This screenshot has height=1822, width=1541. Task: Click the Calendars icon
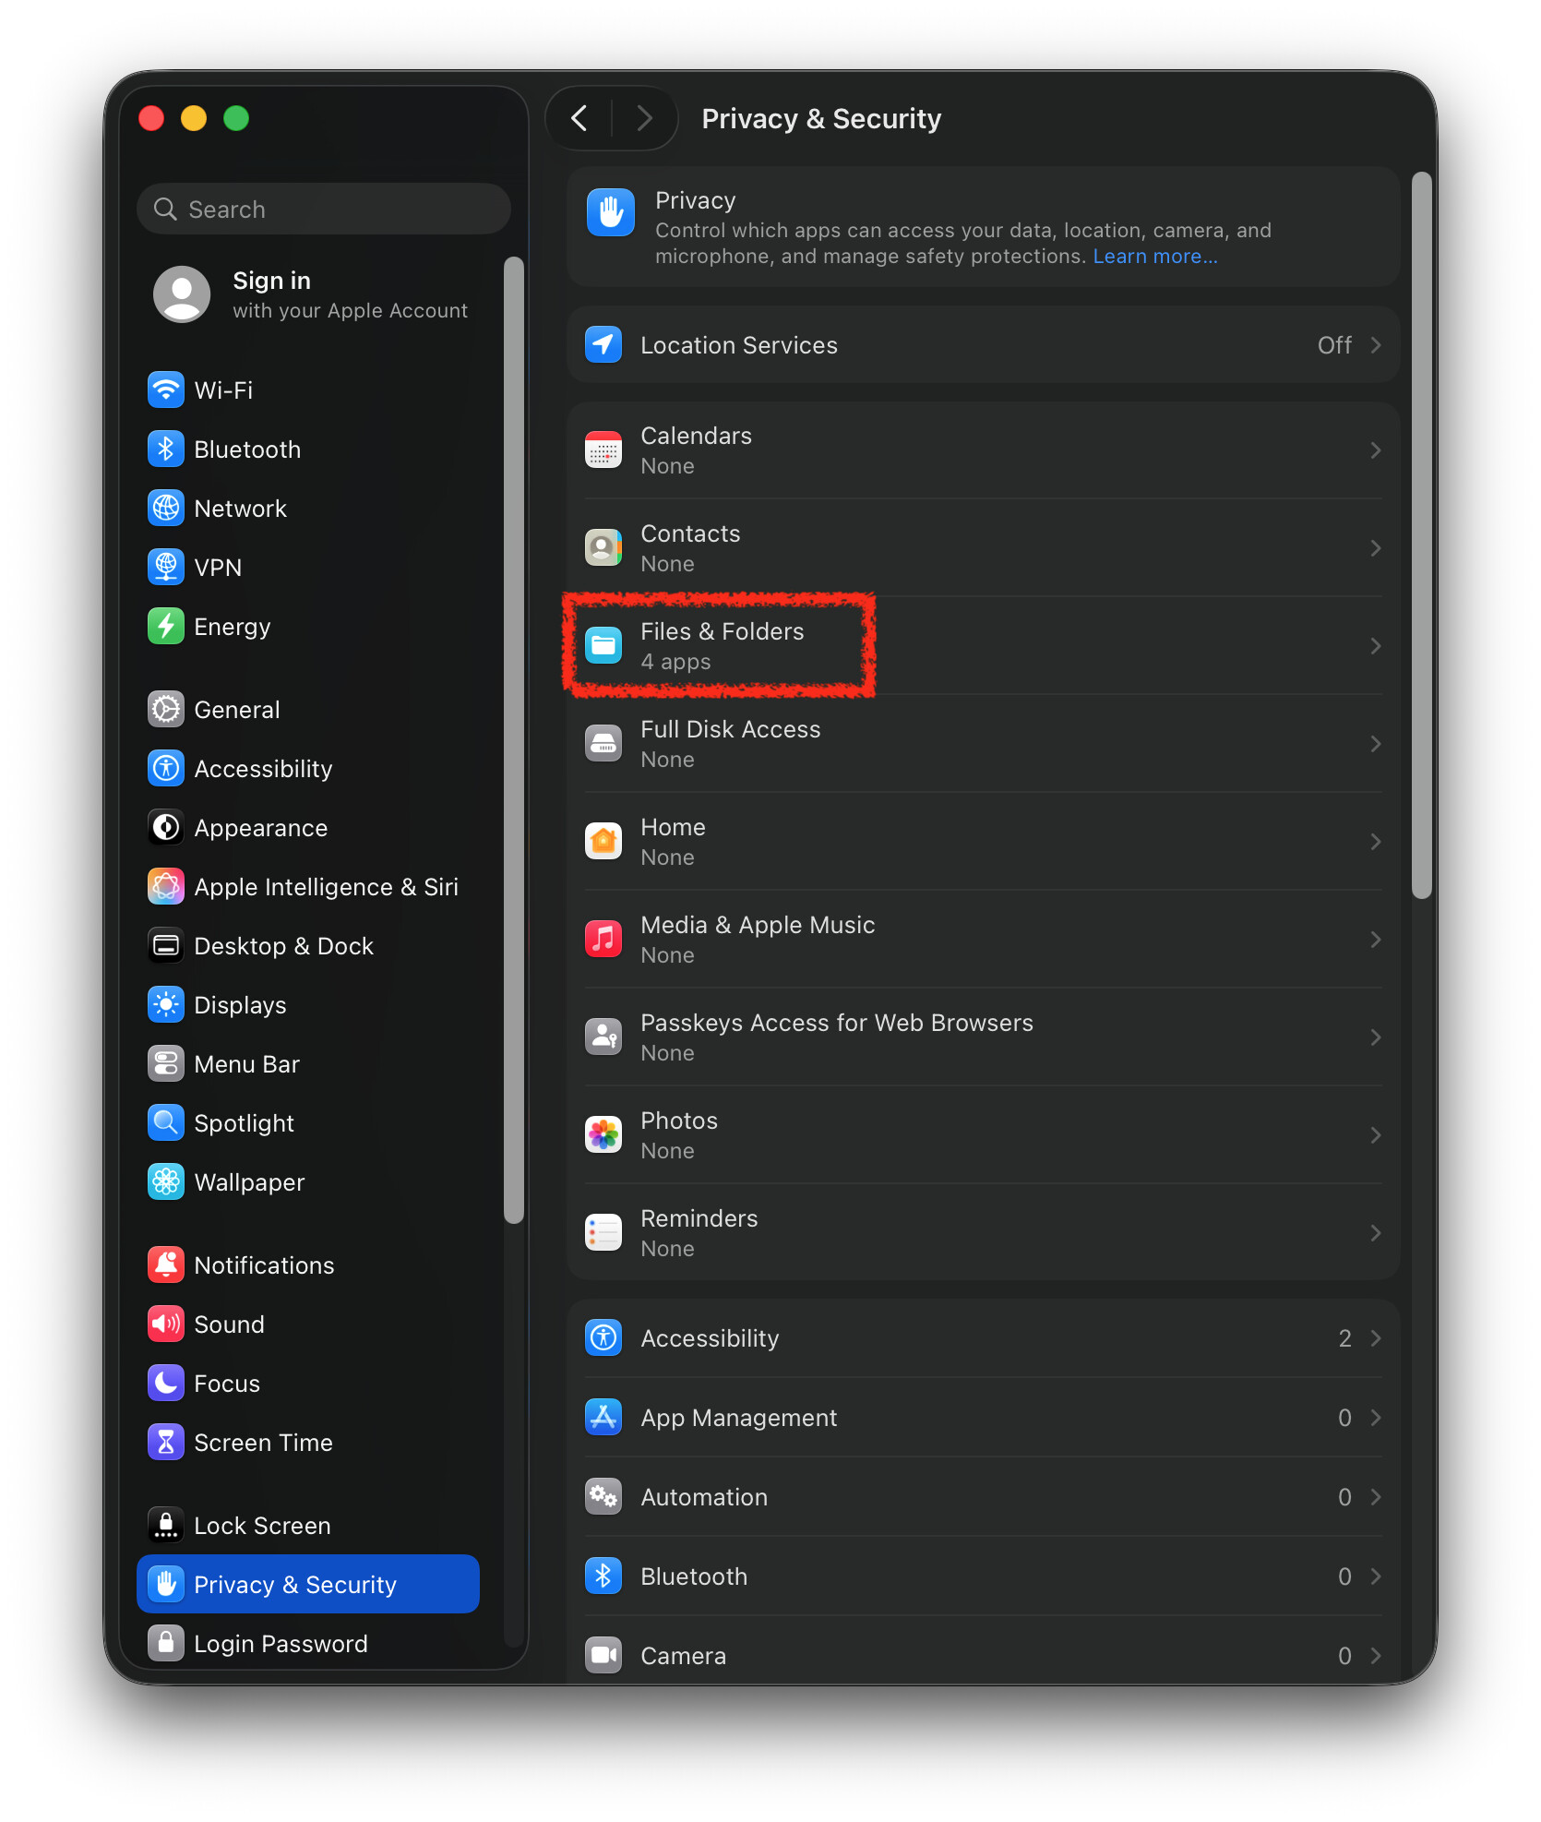click(x=603, y=450)
